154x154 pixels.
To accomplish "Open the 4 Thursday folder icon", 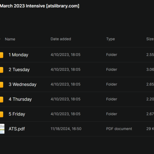I will click(2, 99).
